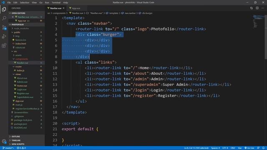Screen dimensions: 267x150
Task: Open robots.txt in the explorer
Action: [20, 47]
